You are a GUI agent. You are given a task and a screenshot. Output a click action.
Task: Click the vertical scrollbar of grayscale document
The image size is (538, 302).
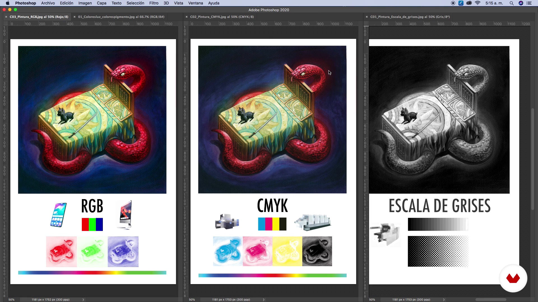point(533,159)
